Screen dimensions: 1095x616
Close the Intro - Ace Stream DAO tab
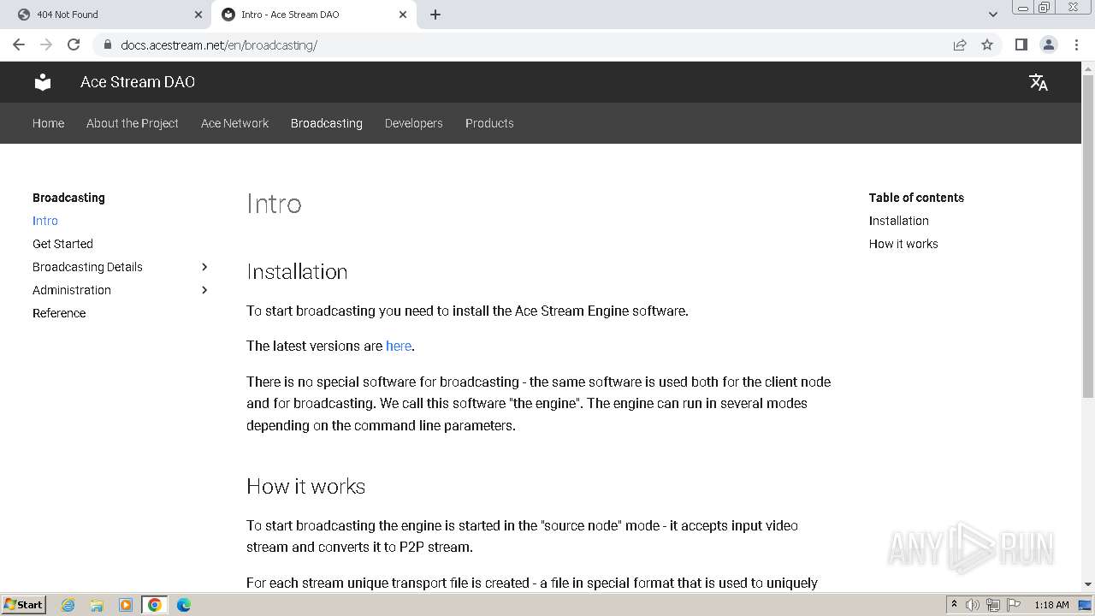tap(403, 15)
